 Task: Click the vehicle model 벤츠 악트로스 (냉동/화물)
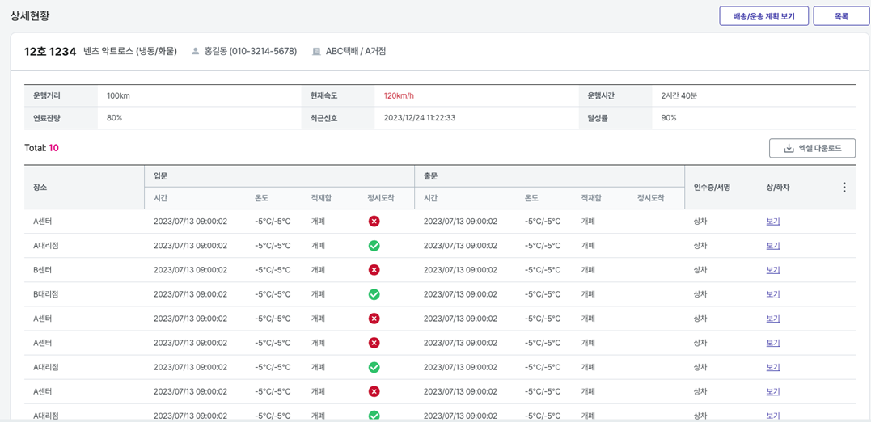click(x=130, y=52)
